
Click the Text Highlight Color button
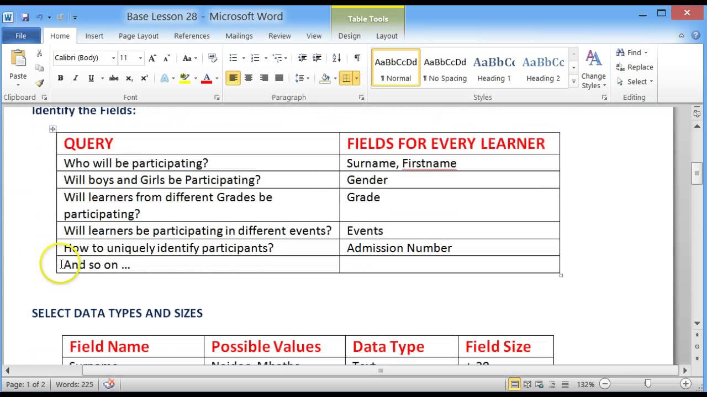[185, 78]
